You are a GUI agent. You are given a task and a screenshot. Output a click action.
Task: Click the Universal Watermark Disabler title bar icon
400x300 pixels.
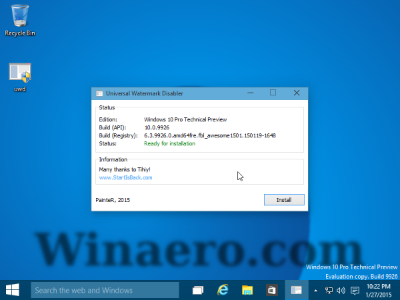tap(99, 93)
